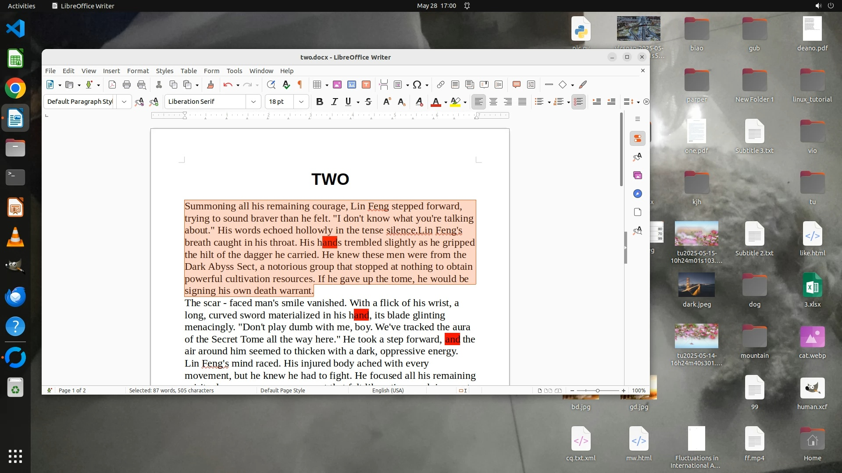Open the sidebar Navigator panel icon
Viewport: 842px width, 473px height.
(638, 194)
